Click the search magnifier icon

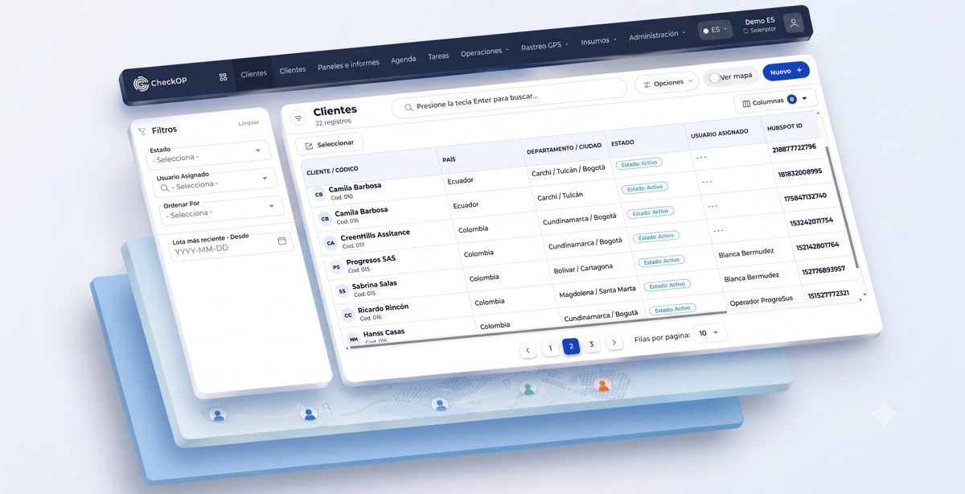(x=409, y=107)
